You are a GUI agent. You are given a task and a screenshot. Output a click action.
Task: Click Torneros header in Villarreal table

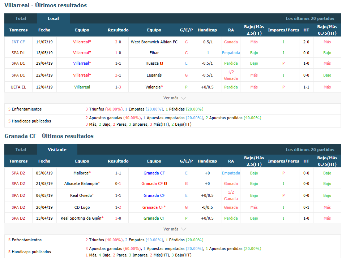pos(18,30)
